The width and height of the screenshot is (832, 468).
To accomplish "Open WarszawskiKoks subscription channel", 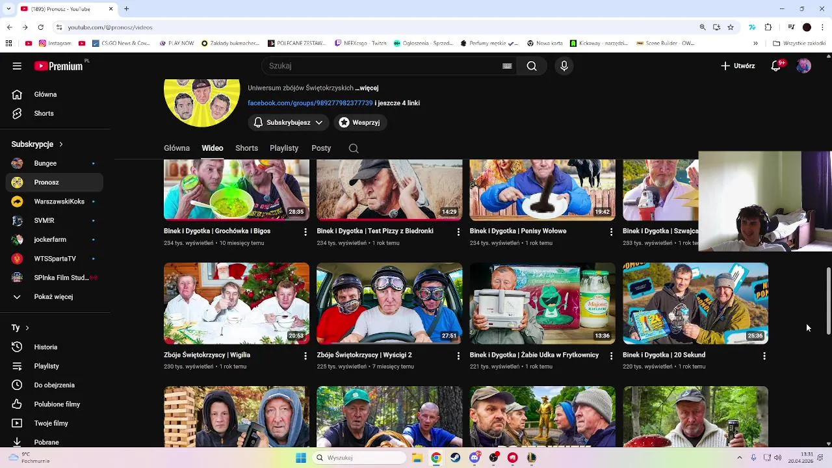I will point(55,201).
